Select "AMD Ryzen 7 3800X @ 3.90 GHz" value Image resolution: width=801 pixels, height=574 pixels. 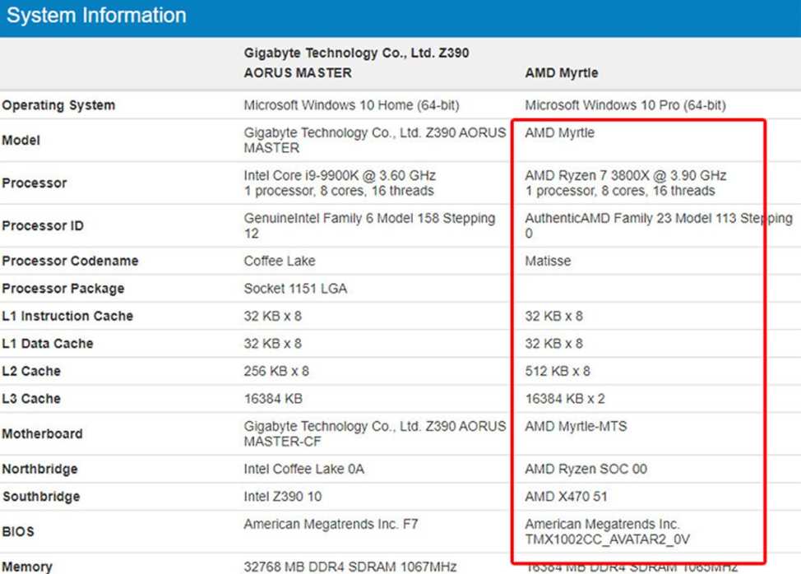coord(626,176)
